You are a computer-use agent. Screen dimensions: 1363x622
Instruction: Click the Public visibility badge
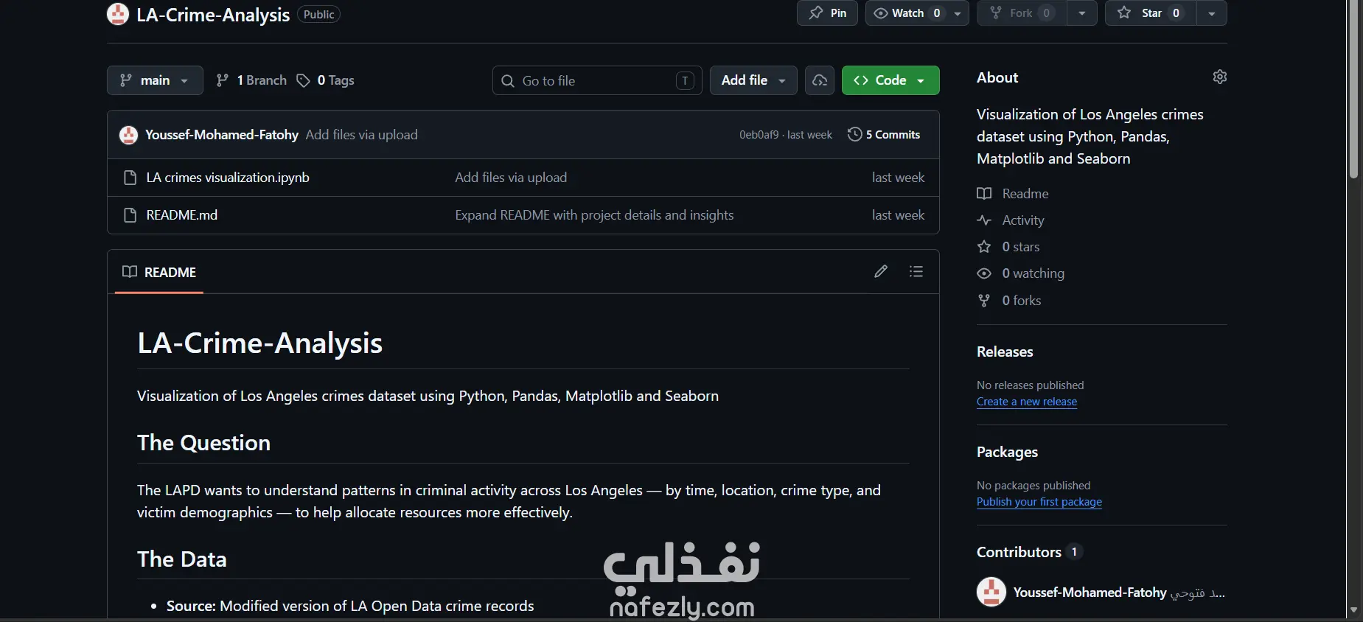pos(318,14)
